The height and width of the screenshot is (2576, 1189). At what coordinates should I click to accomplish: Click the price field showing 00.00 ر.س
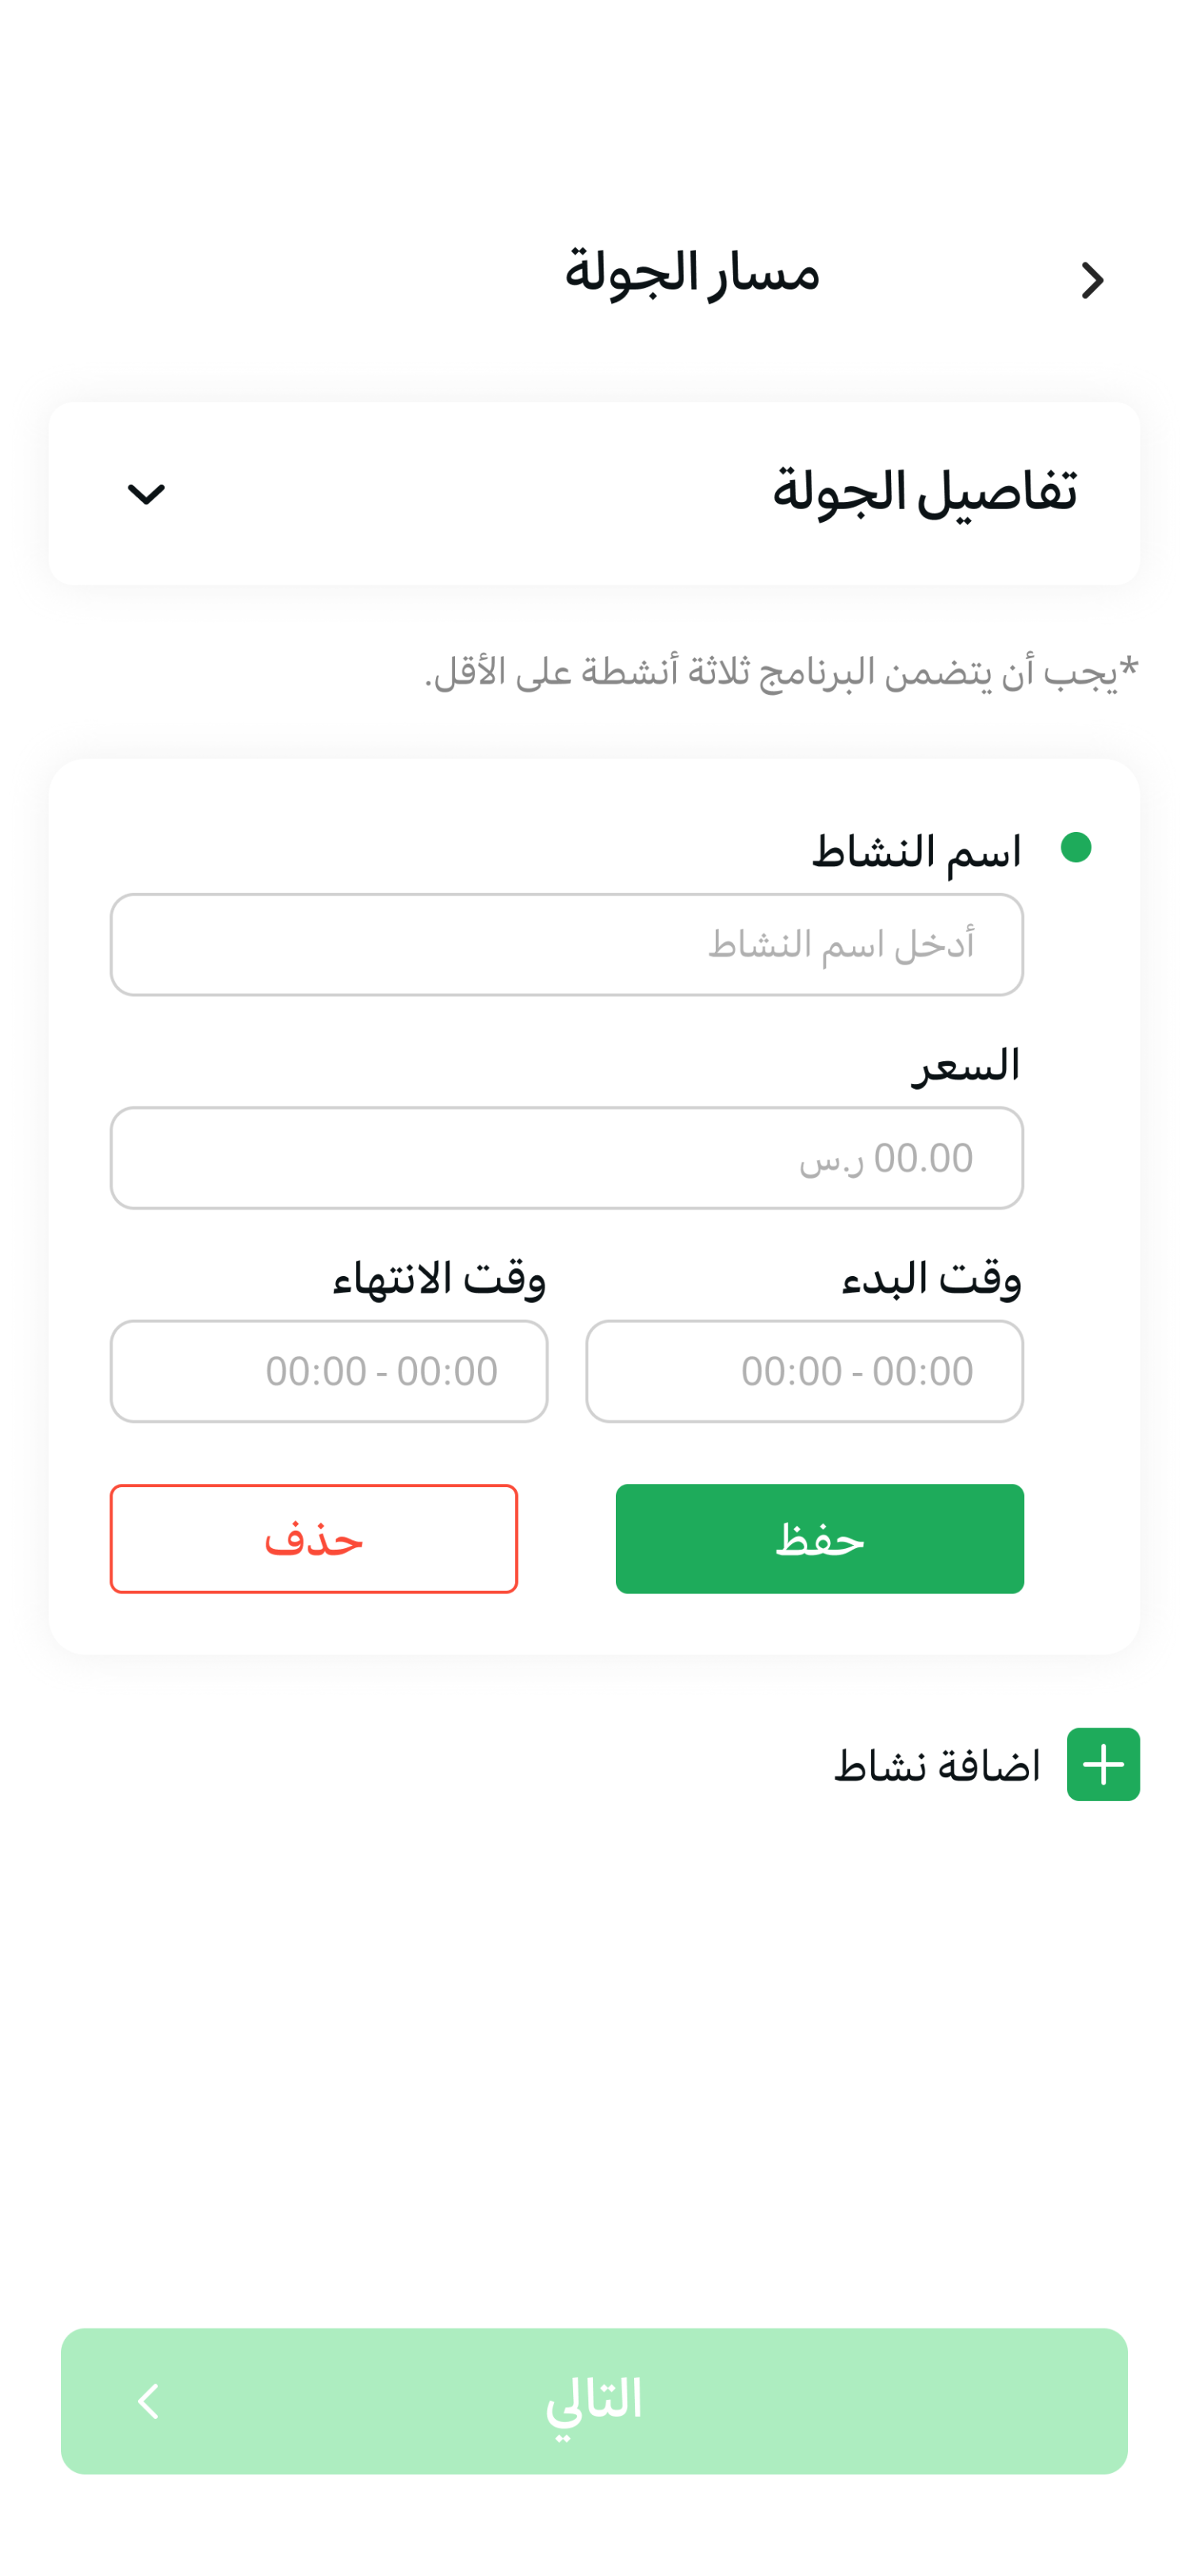(567, 1157)
